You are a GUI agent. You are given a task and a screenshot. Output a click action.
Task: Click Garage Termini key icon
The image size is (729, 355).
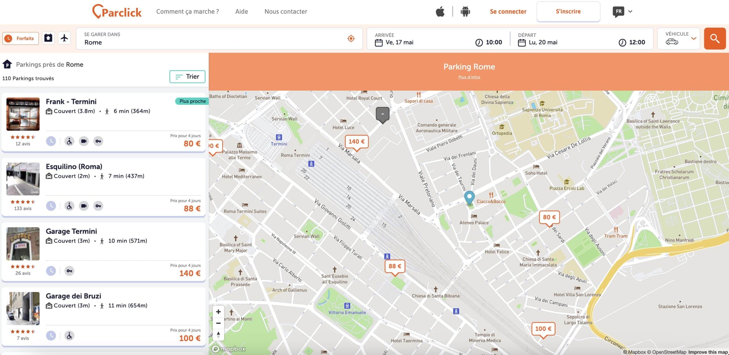69,271
